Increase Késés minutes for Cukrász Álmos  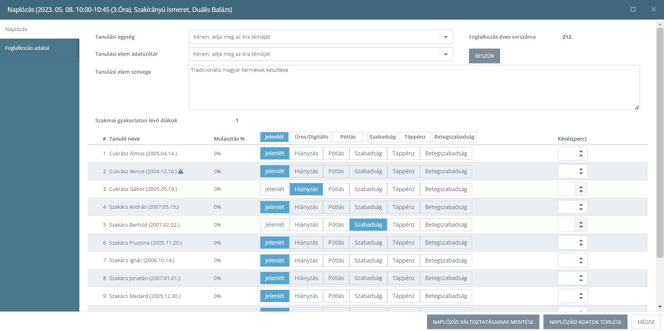581,151
